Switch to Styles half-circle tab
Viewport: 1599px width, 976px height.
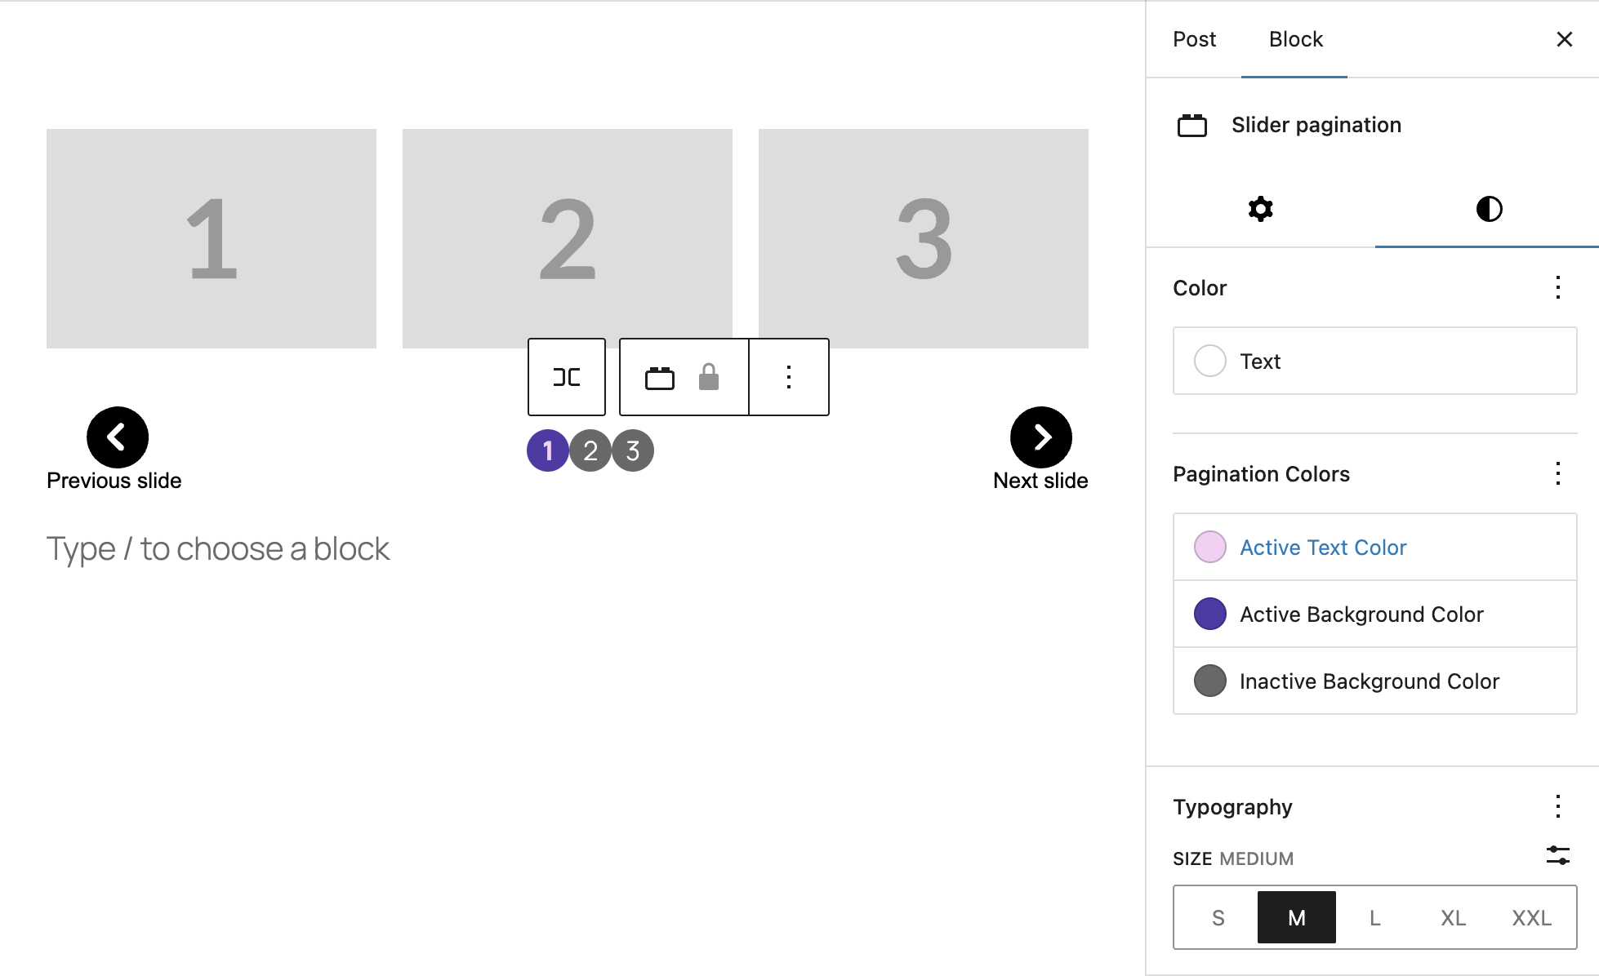1489,209
